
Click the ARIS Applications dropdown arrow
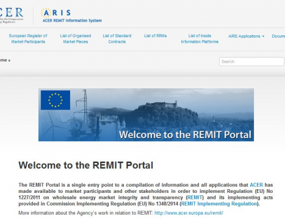pyautogui.click(x=263, y=36)
